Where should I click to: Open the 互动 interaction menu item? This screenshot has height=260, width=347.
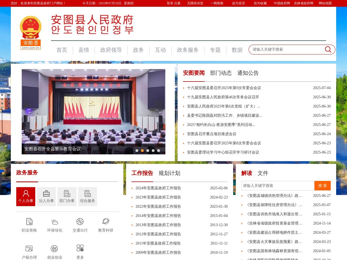160,50
